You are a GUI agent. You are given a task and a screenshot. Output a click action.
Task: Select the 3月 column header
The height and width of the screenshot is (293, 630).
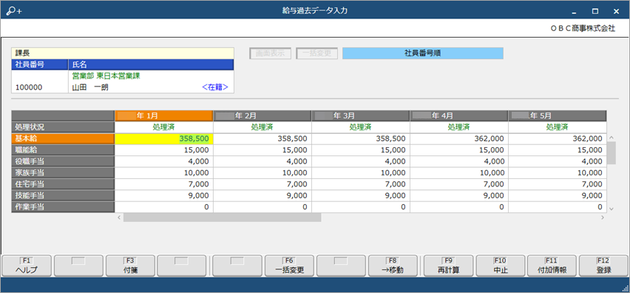(x=361, y=115)
